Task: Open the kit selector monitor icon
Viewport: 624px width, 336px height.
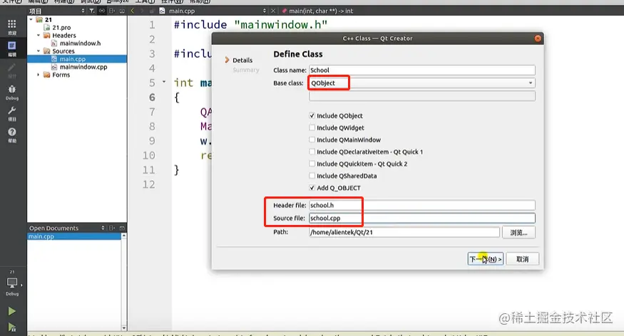Action: pyautogui.click(x=12, y=283)
